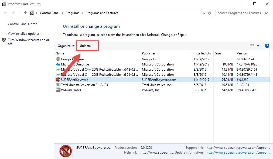
Task: Click the 76.9 MB size cell
Action: (227, 80)
